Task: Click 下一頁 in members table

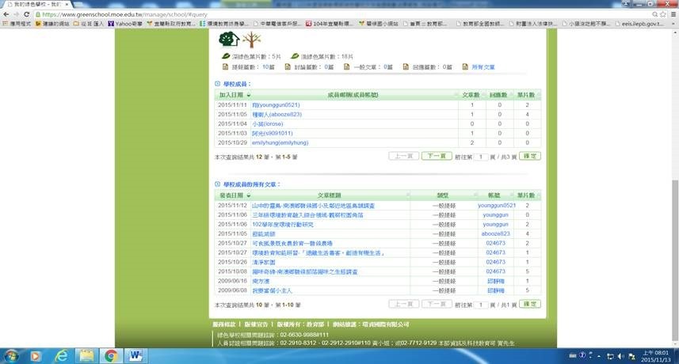Action: [x=436, y=157]
